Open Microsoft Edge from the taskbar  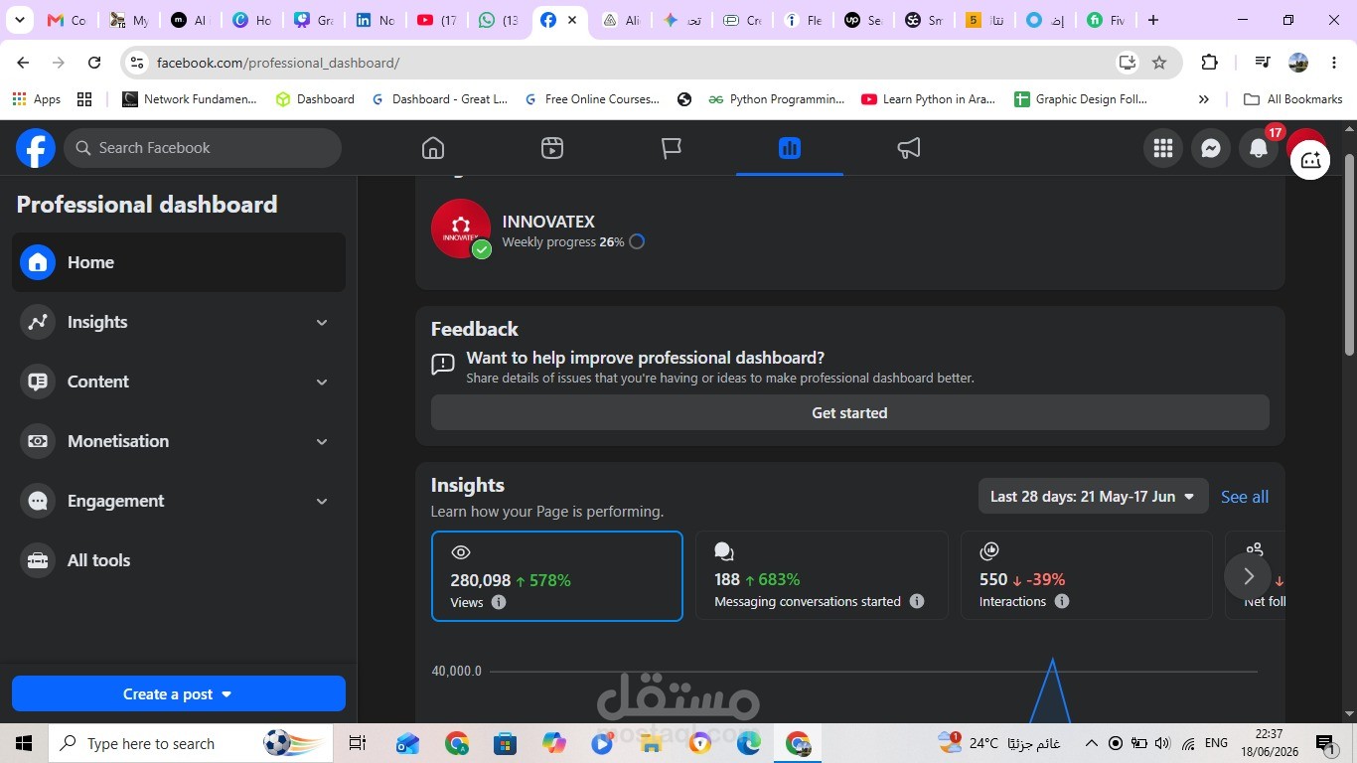748,743
